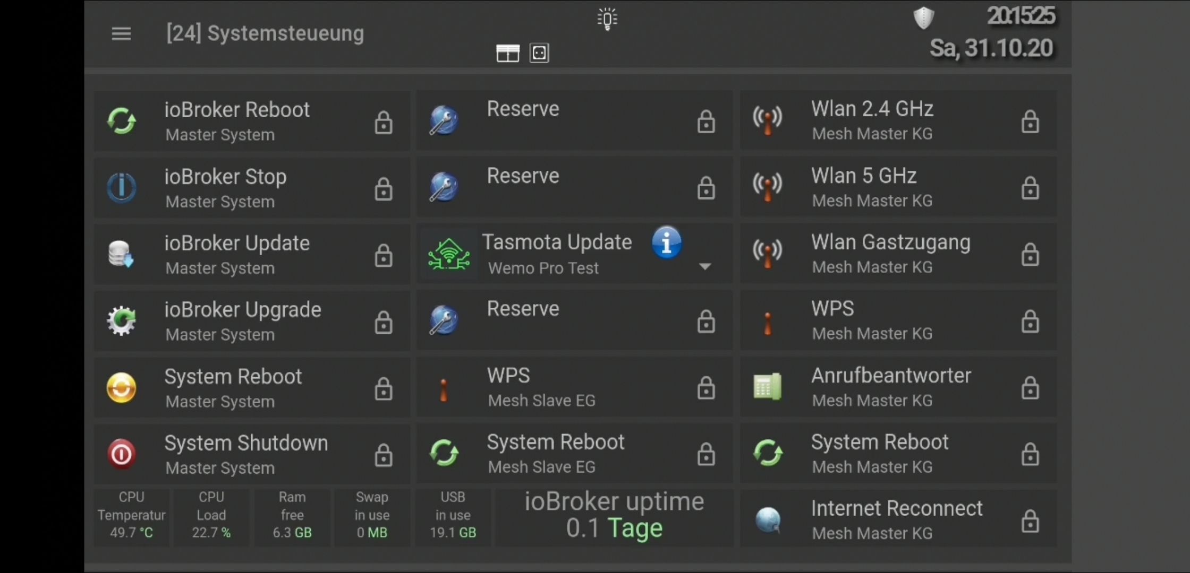Click the Wlan 2.4 GHz antenna icon
The height and width of the screenshot is (573, 1190).
pos(768,120)
